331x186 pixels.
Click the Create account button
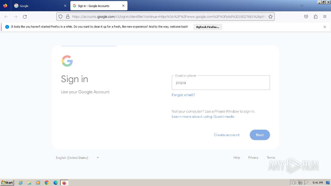coord(227,135)
